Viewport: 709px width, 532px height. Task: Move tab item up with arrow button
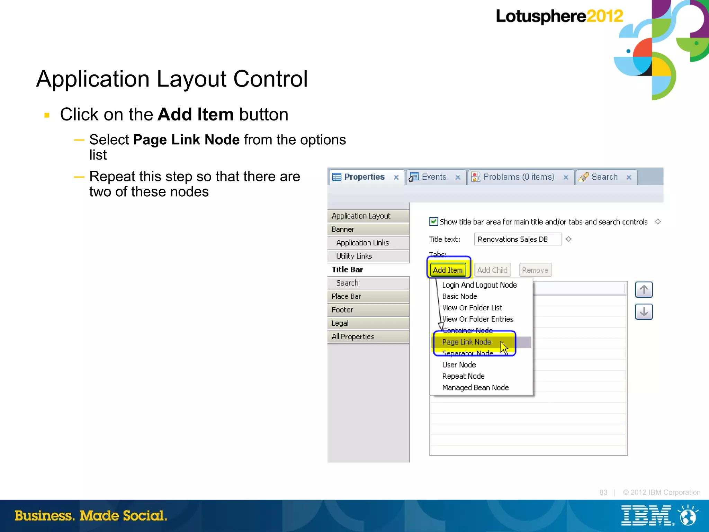pyautogui.click(x=644, y=290)
